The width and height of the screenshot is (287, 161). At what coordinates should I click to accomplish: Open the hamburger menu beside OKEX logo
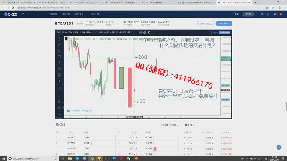click(x=23, y=14)
